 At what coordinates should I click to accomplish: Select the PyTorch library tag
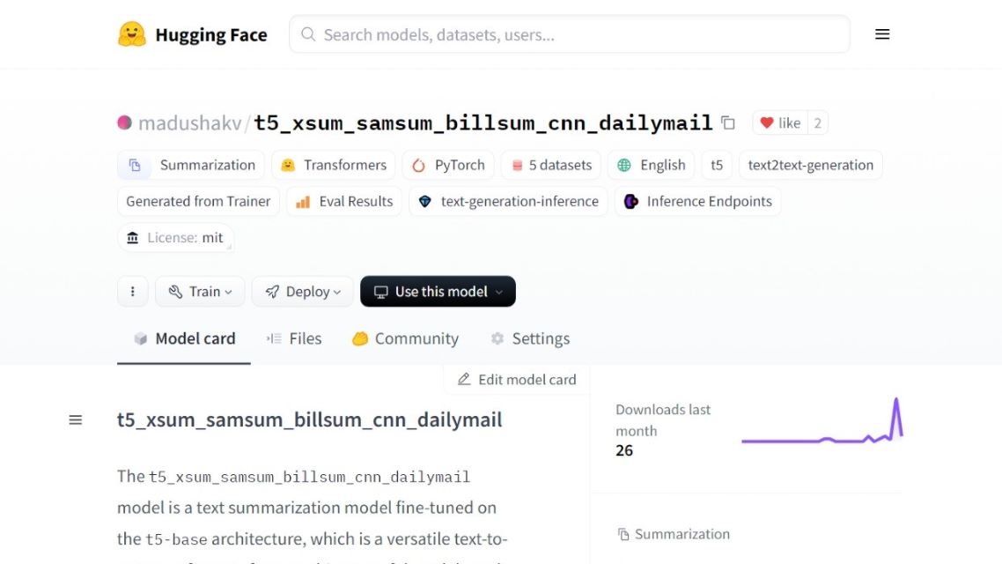coord(447,165)
